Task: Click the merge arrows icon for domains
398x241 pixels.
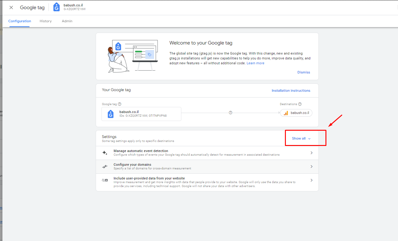Action: click(x=105, y=167)
